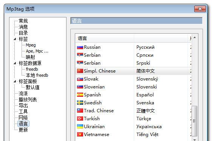Viewport: 212px width, 141px height.
Task: Click the Ukrainian flag icon
Action: (80, 127)
